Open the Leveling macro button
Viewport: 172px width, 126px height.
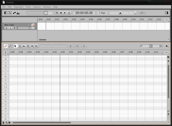click(84, 46)
